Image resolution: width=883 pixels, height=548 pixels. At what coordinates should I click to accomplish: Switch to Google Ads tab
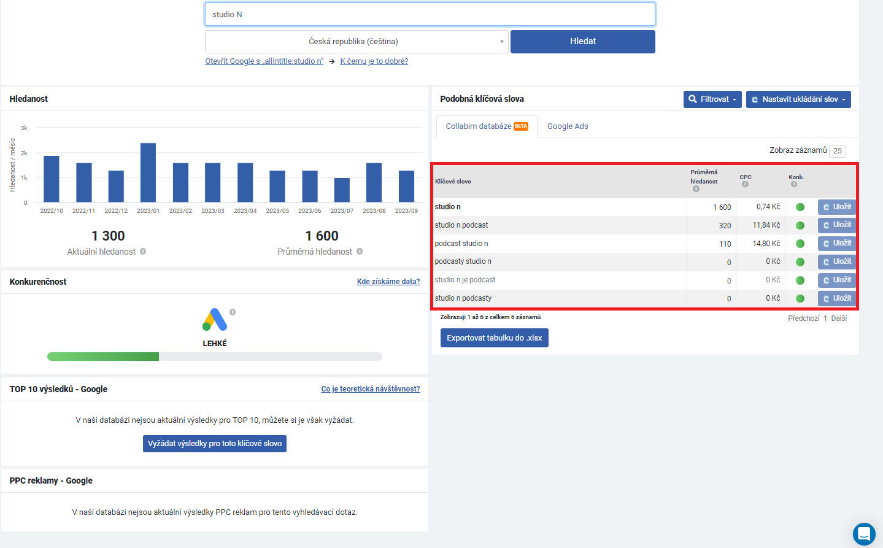click(568, 126)
